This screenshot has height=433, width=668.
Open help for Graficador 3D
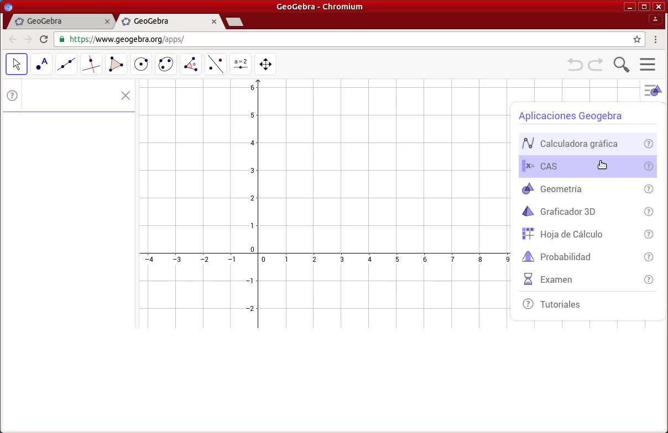point(649,212)
